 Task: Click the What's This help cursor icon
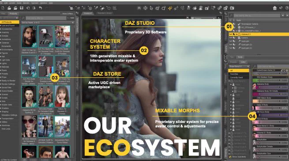pos(281,8)
